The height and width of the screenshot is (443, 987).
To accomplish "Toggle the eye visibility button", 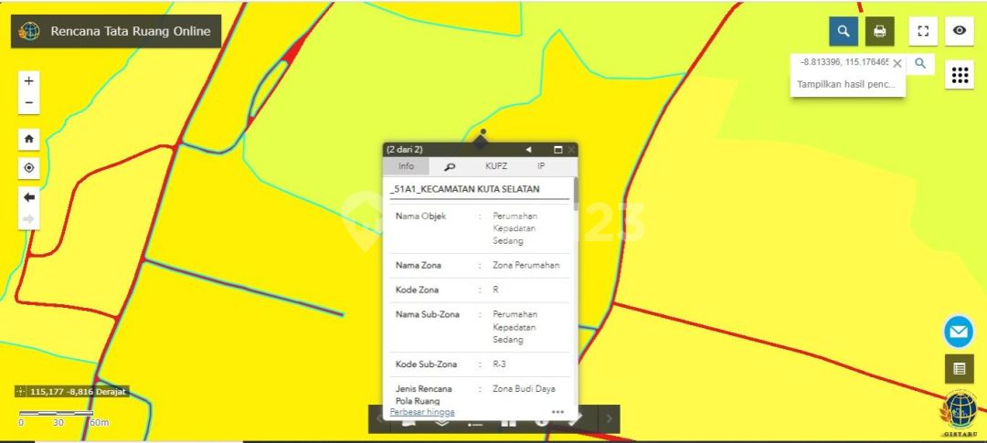I will (x=959, y=31).
